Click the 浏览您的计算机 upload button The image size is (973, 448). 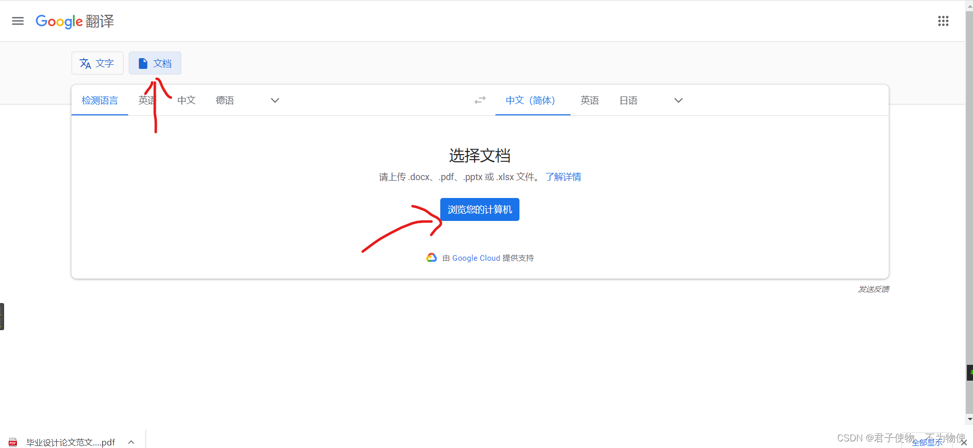click(480, 210)
